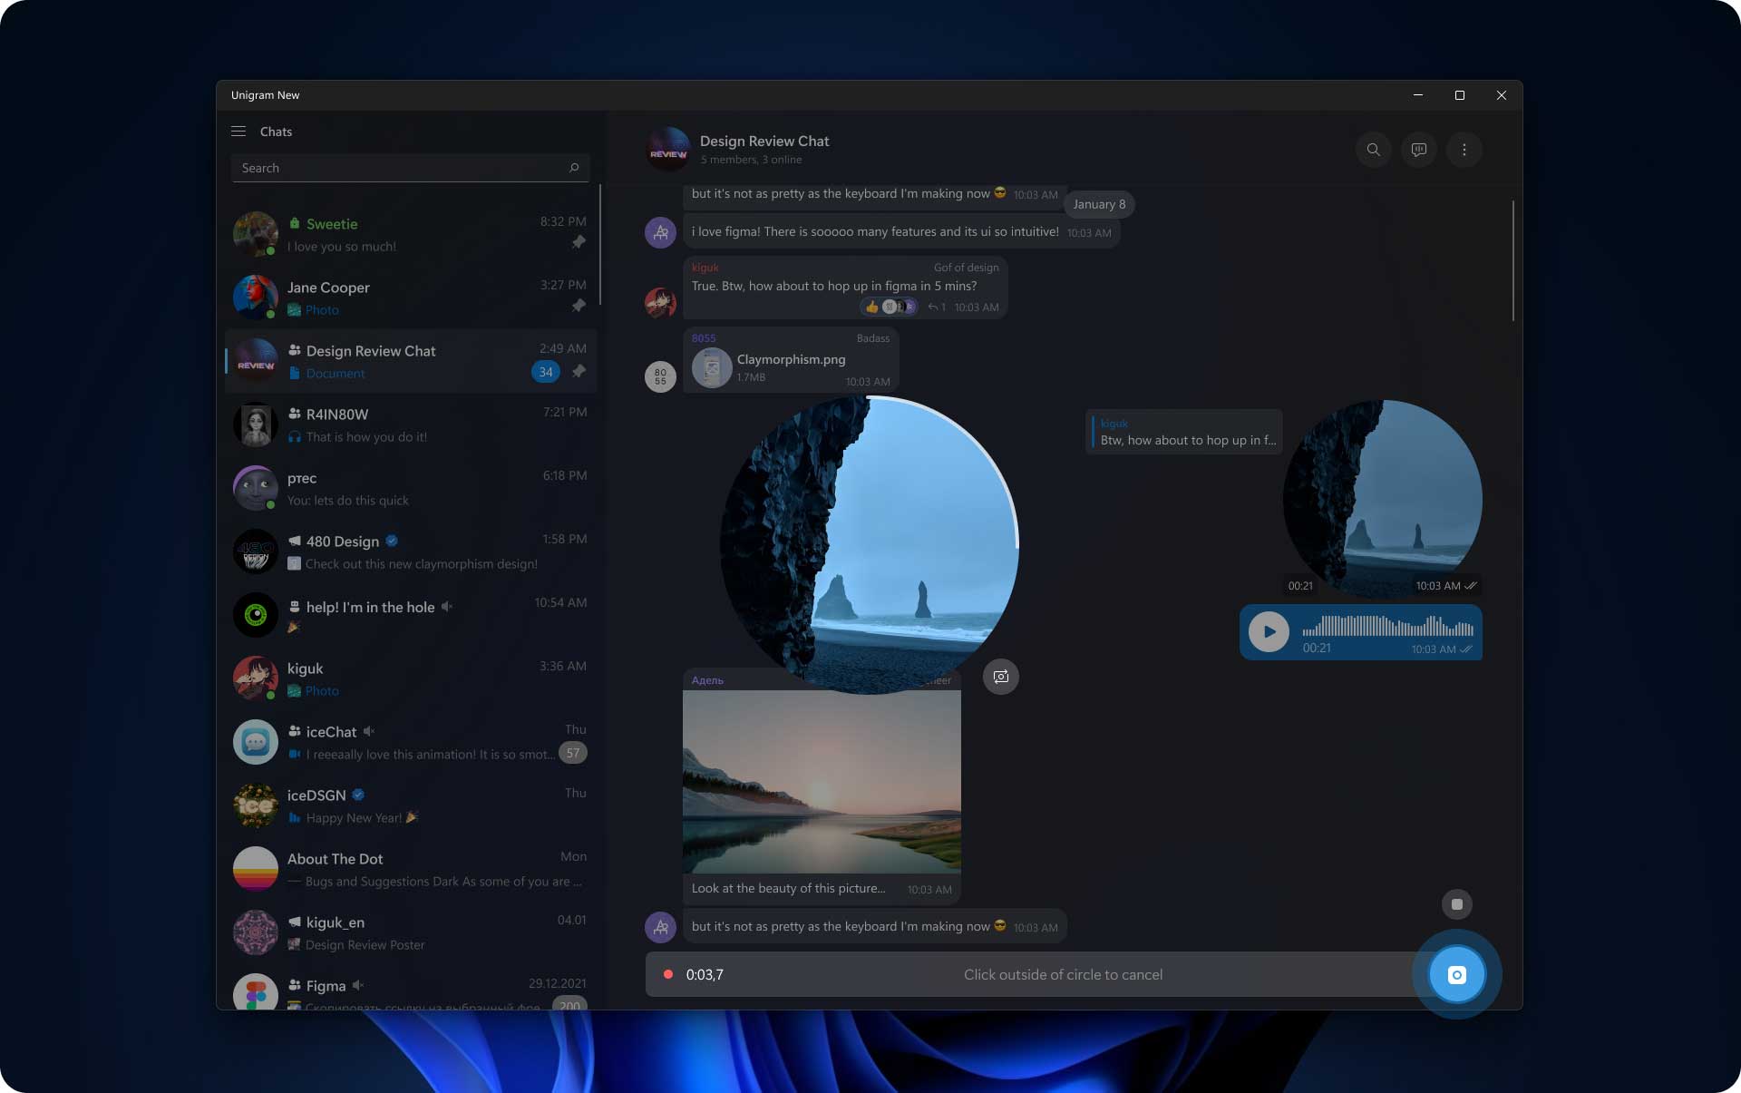
Task: Click the chat list scrollbar
Action: [600, 243]
